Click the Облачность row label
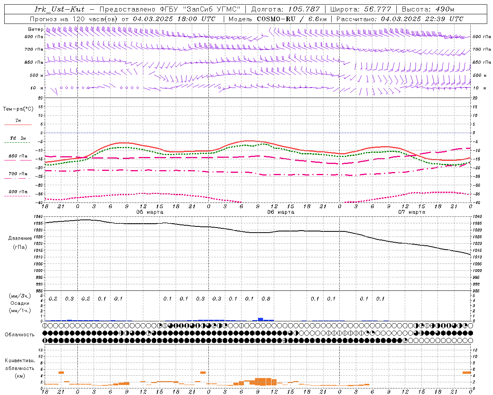Viewport: 493px width, 395px height. pyautogui.click(x=20, y=334)
